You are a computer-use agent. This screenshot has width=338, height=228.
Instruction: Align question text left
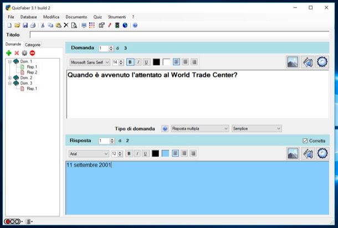pos(176,62)
